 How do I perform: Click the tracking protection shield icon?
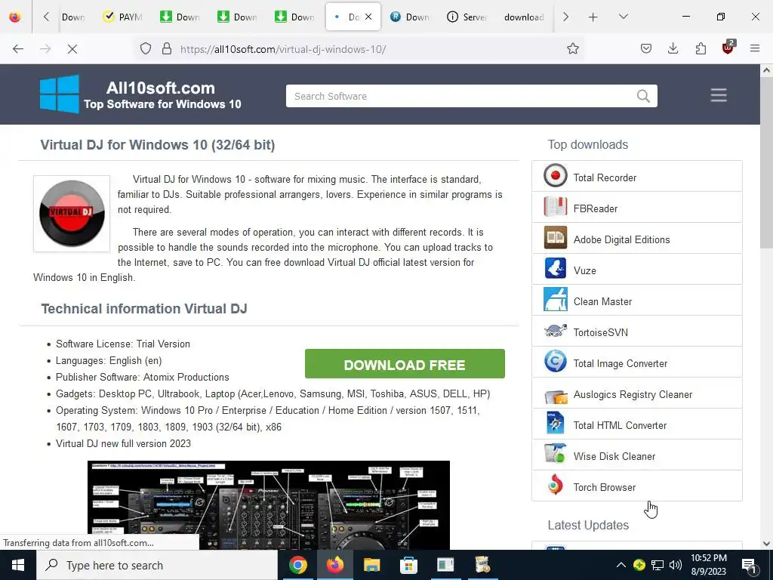click(x=146, y=48)
